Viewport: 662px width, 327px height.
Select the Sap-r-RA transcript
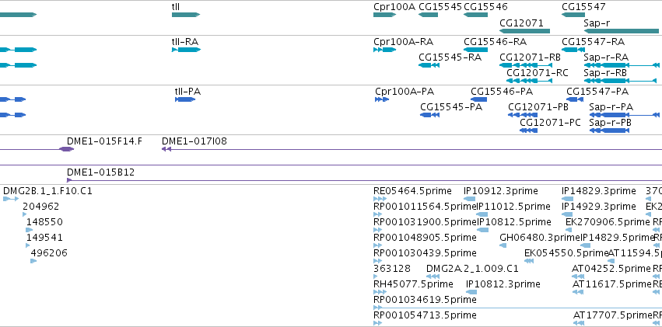point(622,65)
